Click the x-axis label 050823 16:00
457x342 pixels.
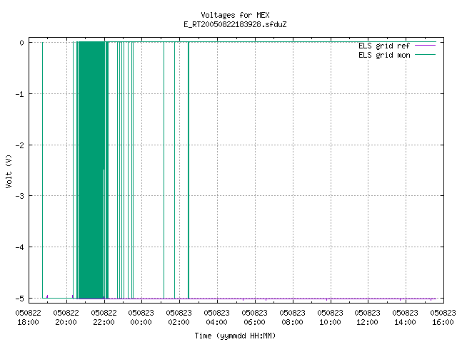(x=443, y=318)
